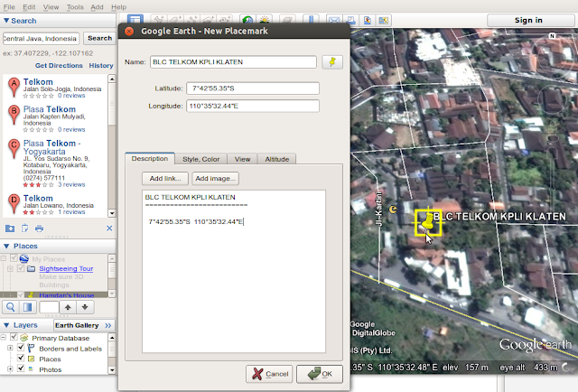This screenshot has height=392, width=578.
Task: Click the copy search results icon
Action: [24, 229]
